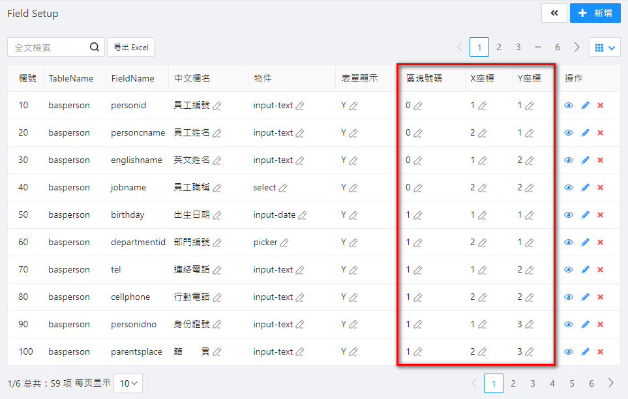This screenshot has height=399, width=628.
Task: Click the search magnifier icon
Action: [x=95, y=47]
